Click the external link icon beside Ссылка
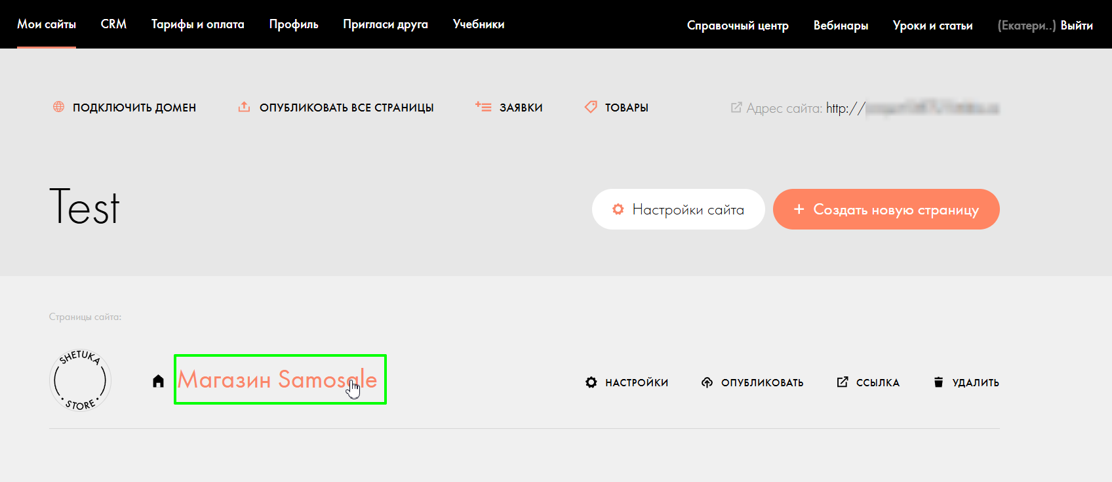This screenshot has width=1112, height=482. pos(843,382)
